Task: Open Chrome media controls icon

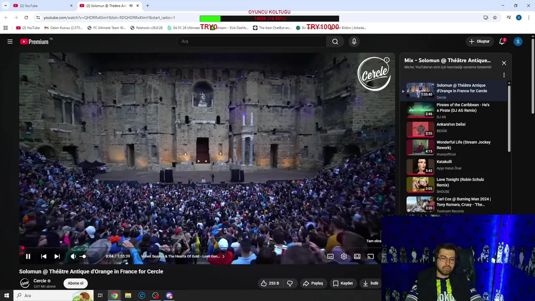Action: pyautogui.click(x=509, y=18)
